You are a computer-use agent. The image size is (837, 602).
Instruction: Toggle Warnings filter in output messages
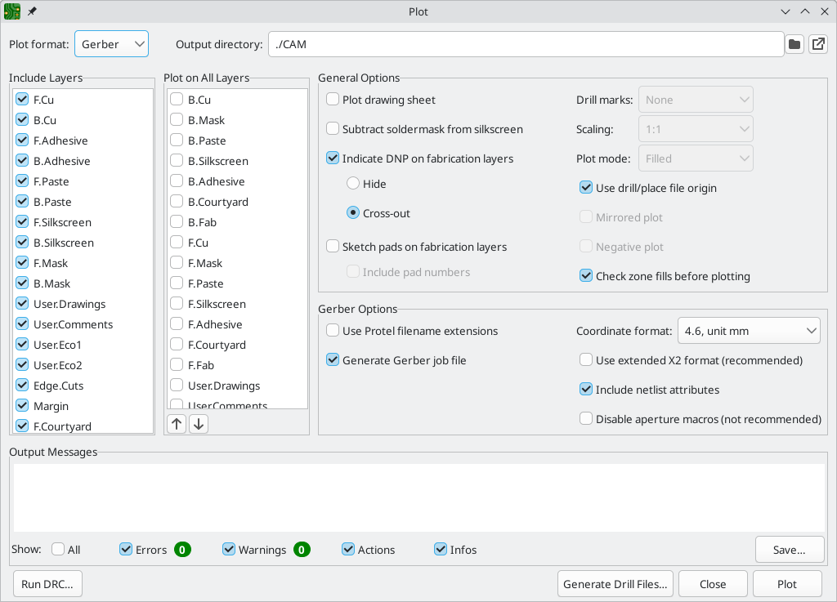[x=229, y=550]
